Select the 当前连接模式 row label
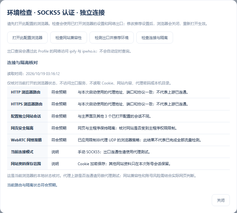Image resolution: width=237 pixels, height=213 pixels. click(22, 152)
